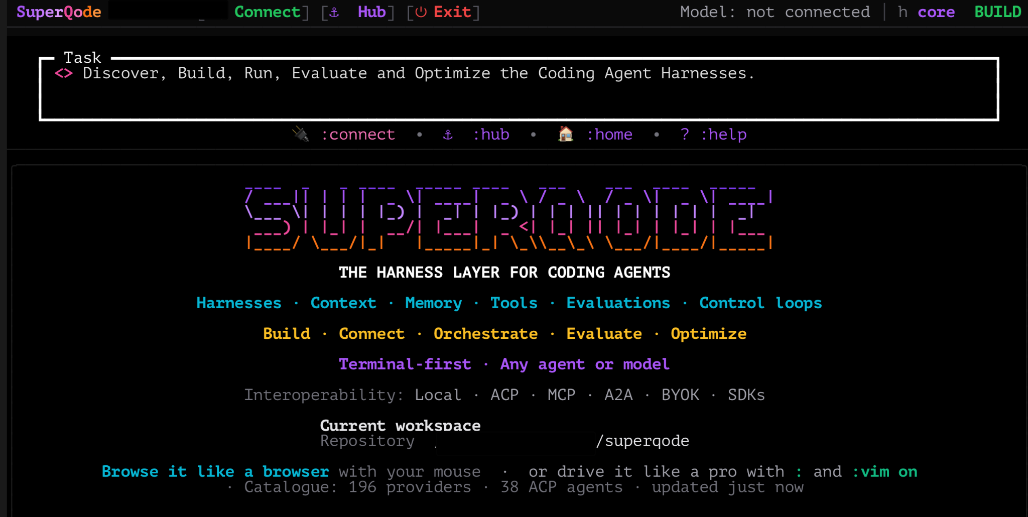Click the SuperQode title in header
This screenshot has height=517, width=1028.
(59, 12)
